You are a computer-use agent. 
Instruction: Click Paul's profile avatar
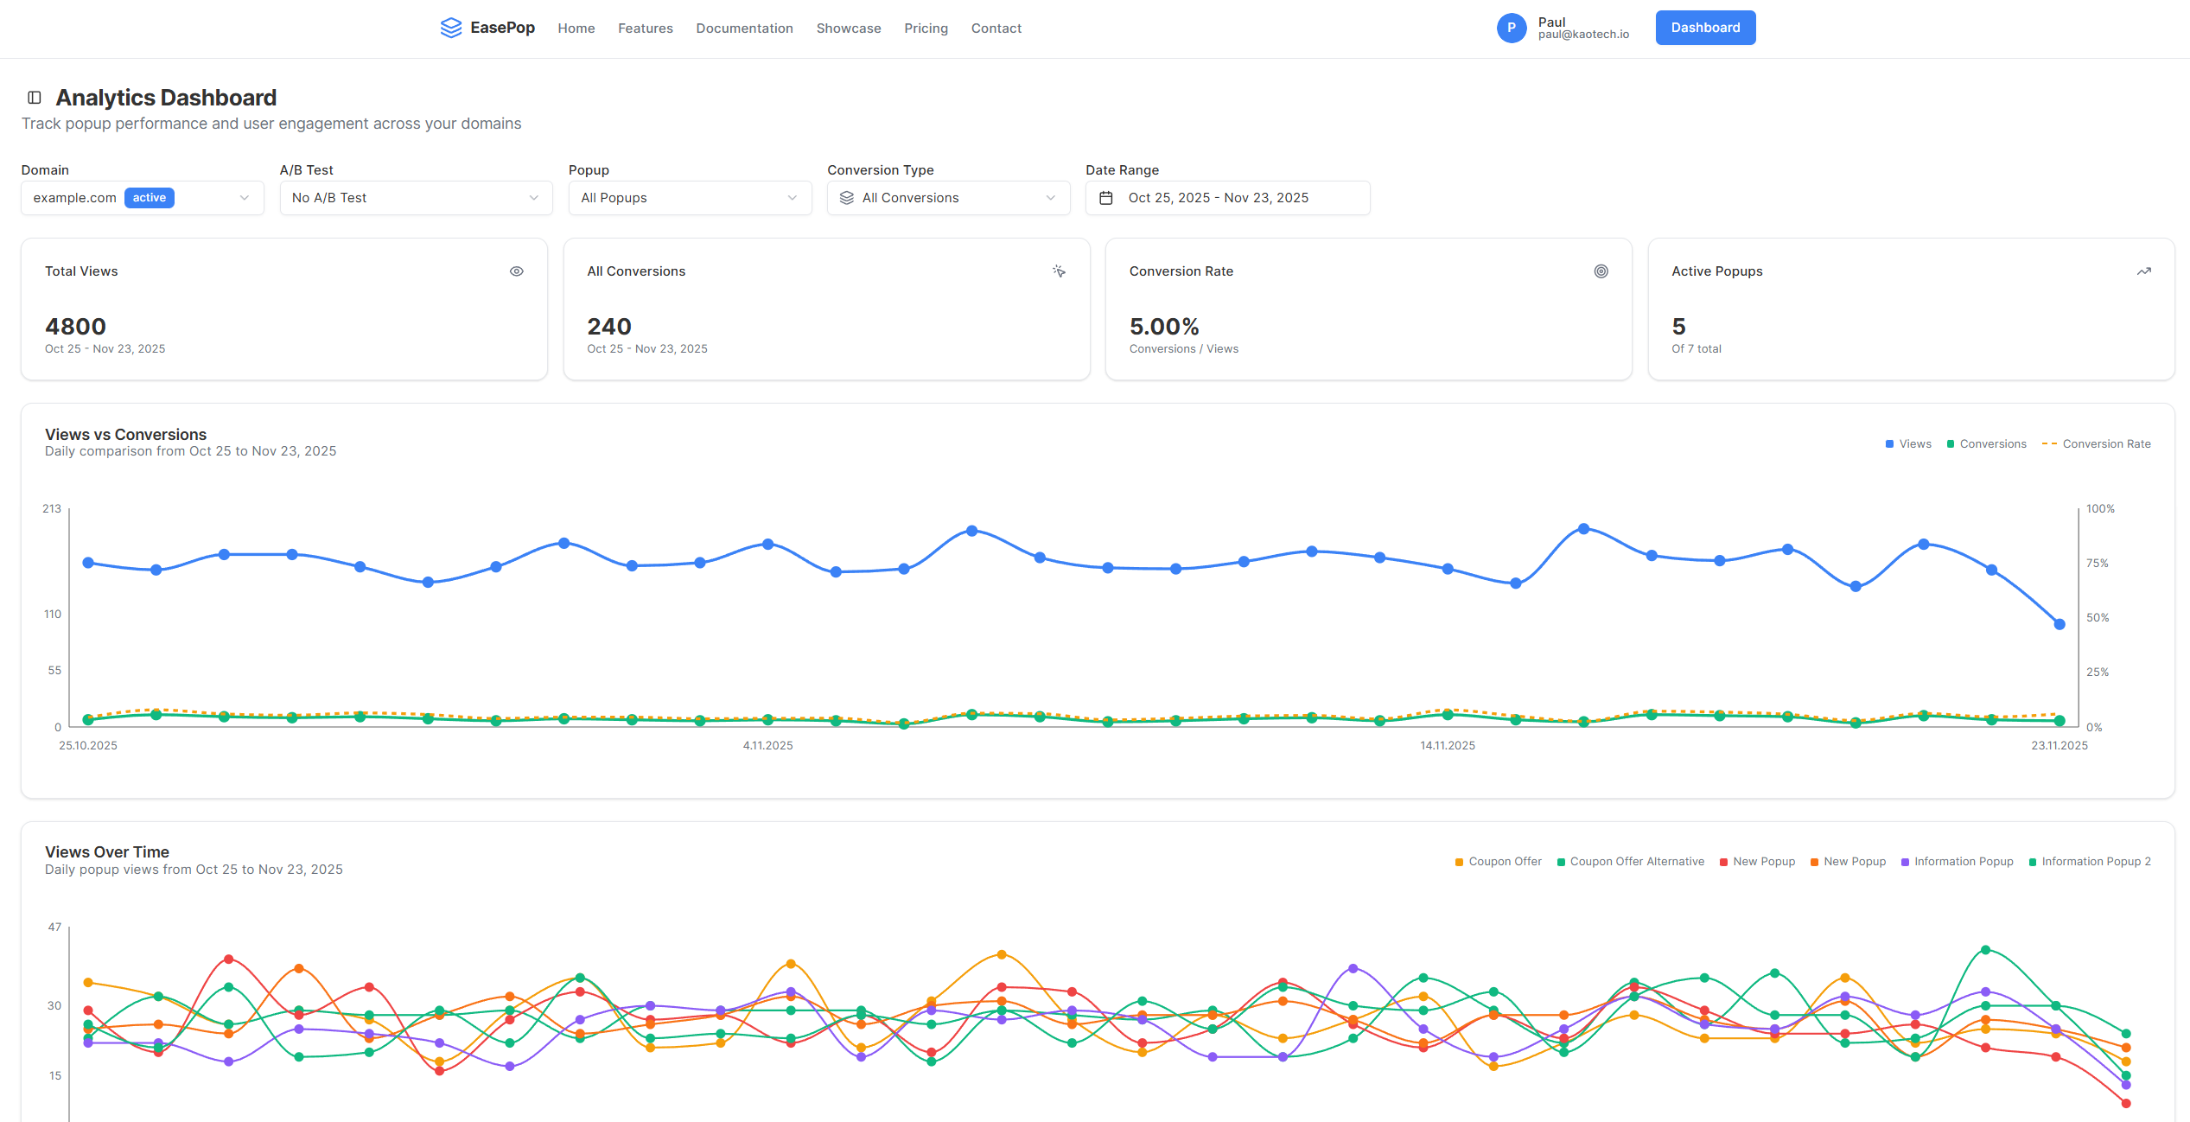pos(1512,28)
